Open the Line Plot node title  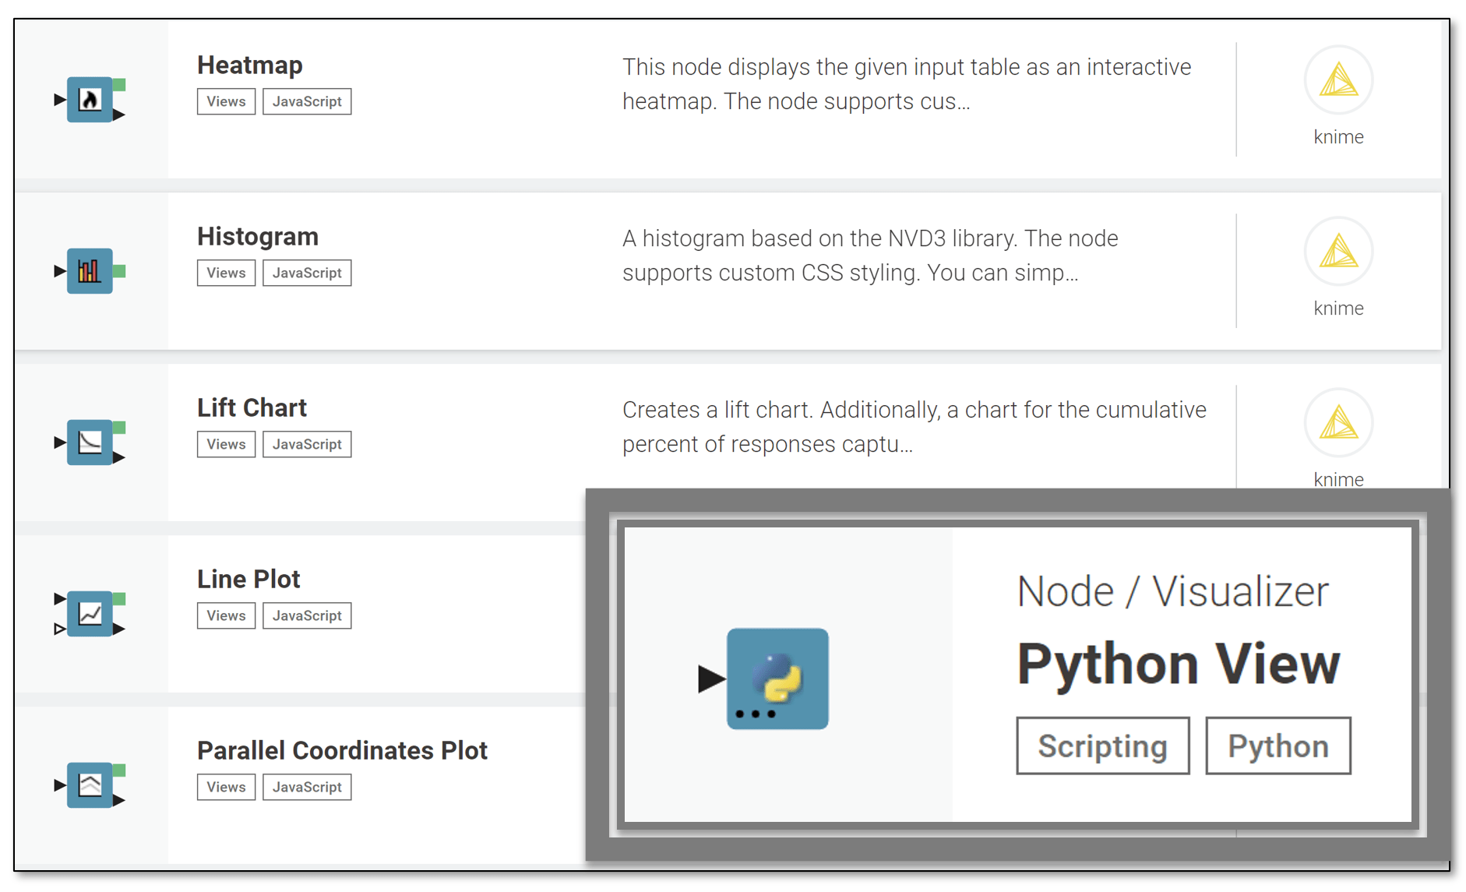click(248, 579)
